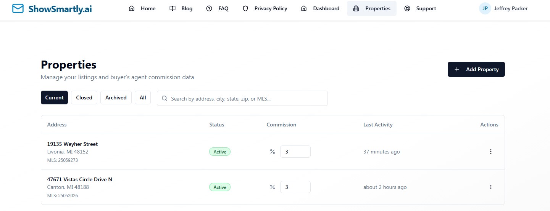Click the book icon beside Blog
The width and height of the screenshot is (550, 211).
(173, 8)
